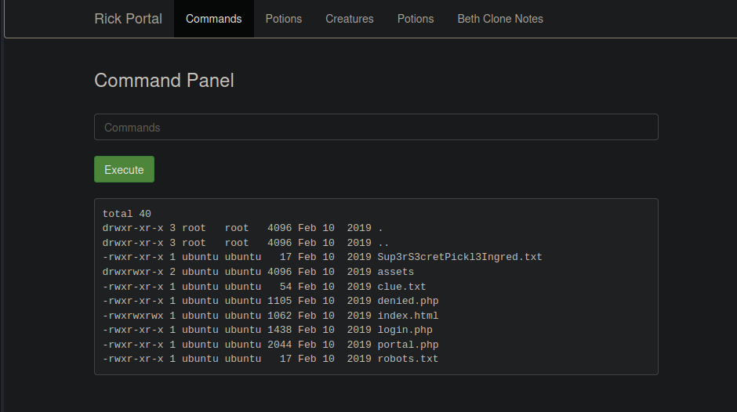Click the "total 40" line in output
This screenshot has height=412, width=737.
126,214
